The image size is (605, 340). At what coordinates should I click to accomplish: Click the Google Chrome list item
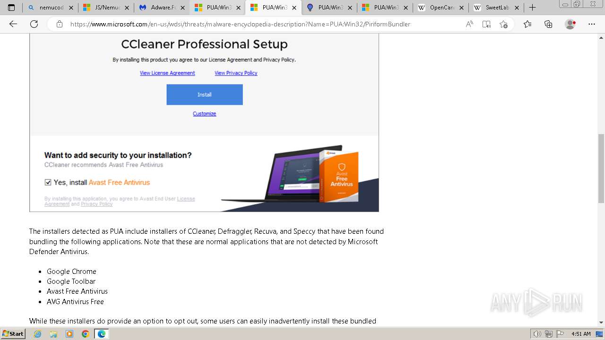click(x=71, y=272)
